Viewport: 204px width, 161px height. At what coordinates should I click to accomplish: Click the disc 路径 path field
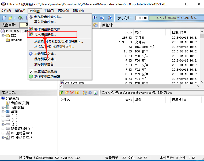[x=157, y=25]
